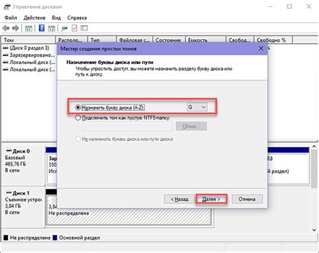Click the Forward arrow in the toolbar
The height and width of the screenshot is (253, 319).
coord(15,28)
